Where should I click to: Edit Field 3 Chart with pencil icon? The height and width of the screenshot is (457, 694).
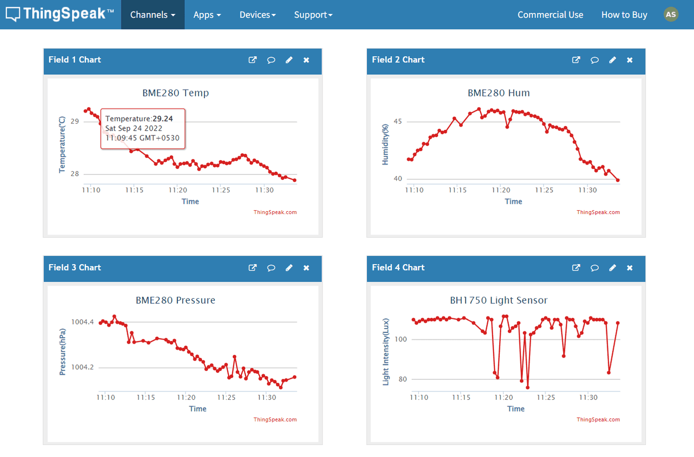pyautogui.click(x=289, y=268)
